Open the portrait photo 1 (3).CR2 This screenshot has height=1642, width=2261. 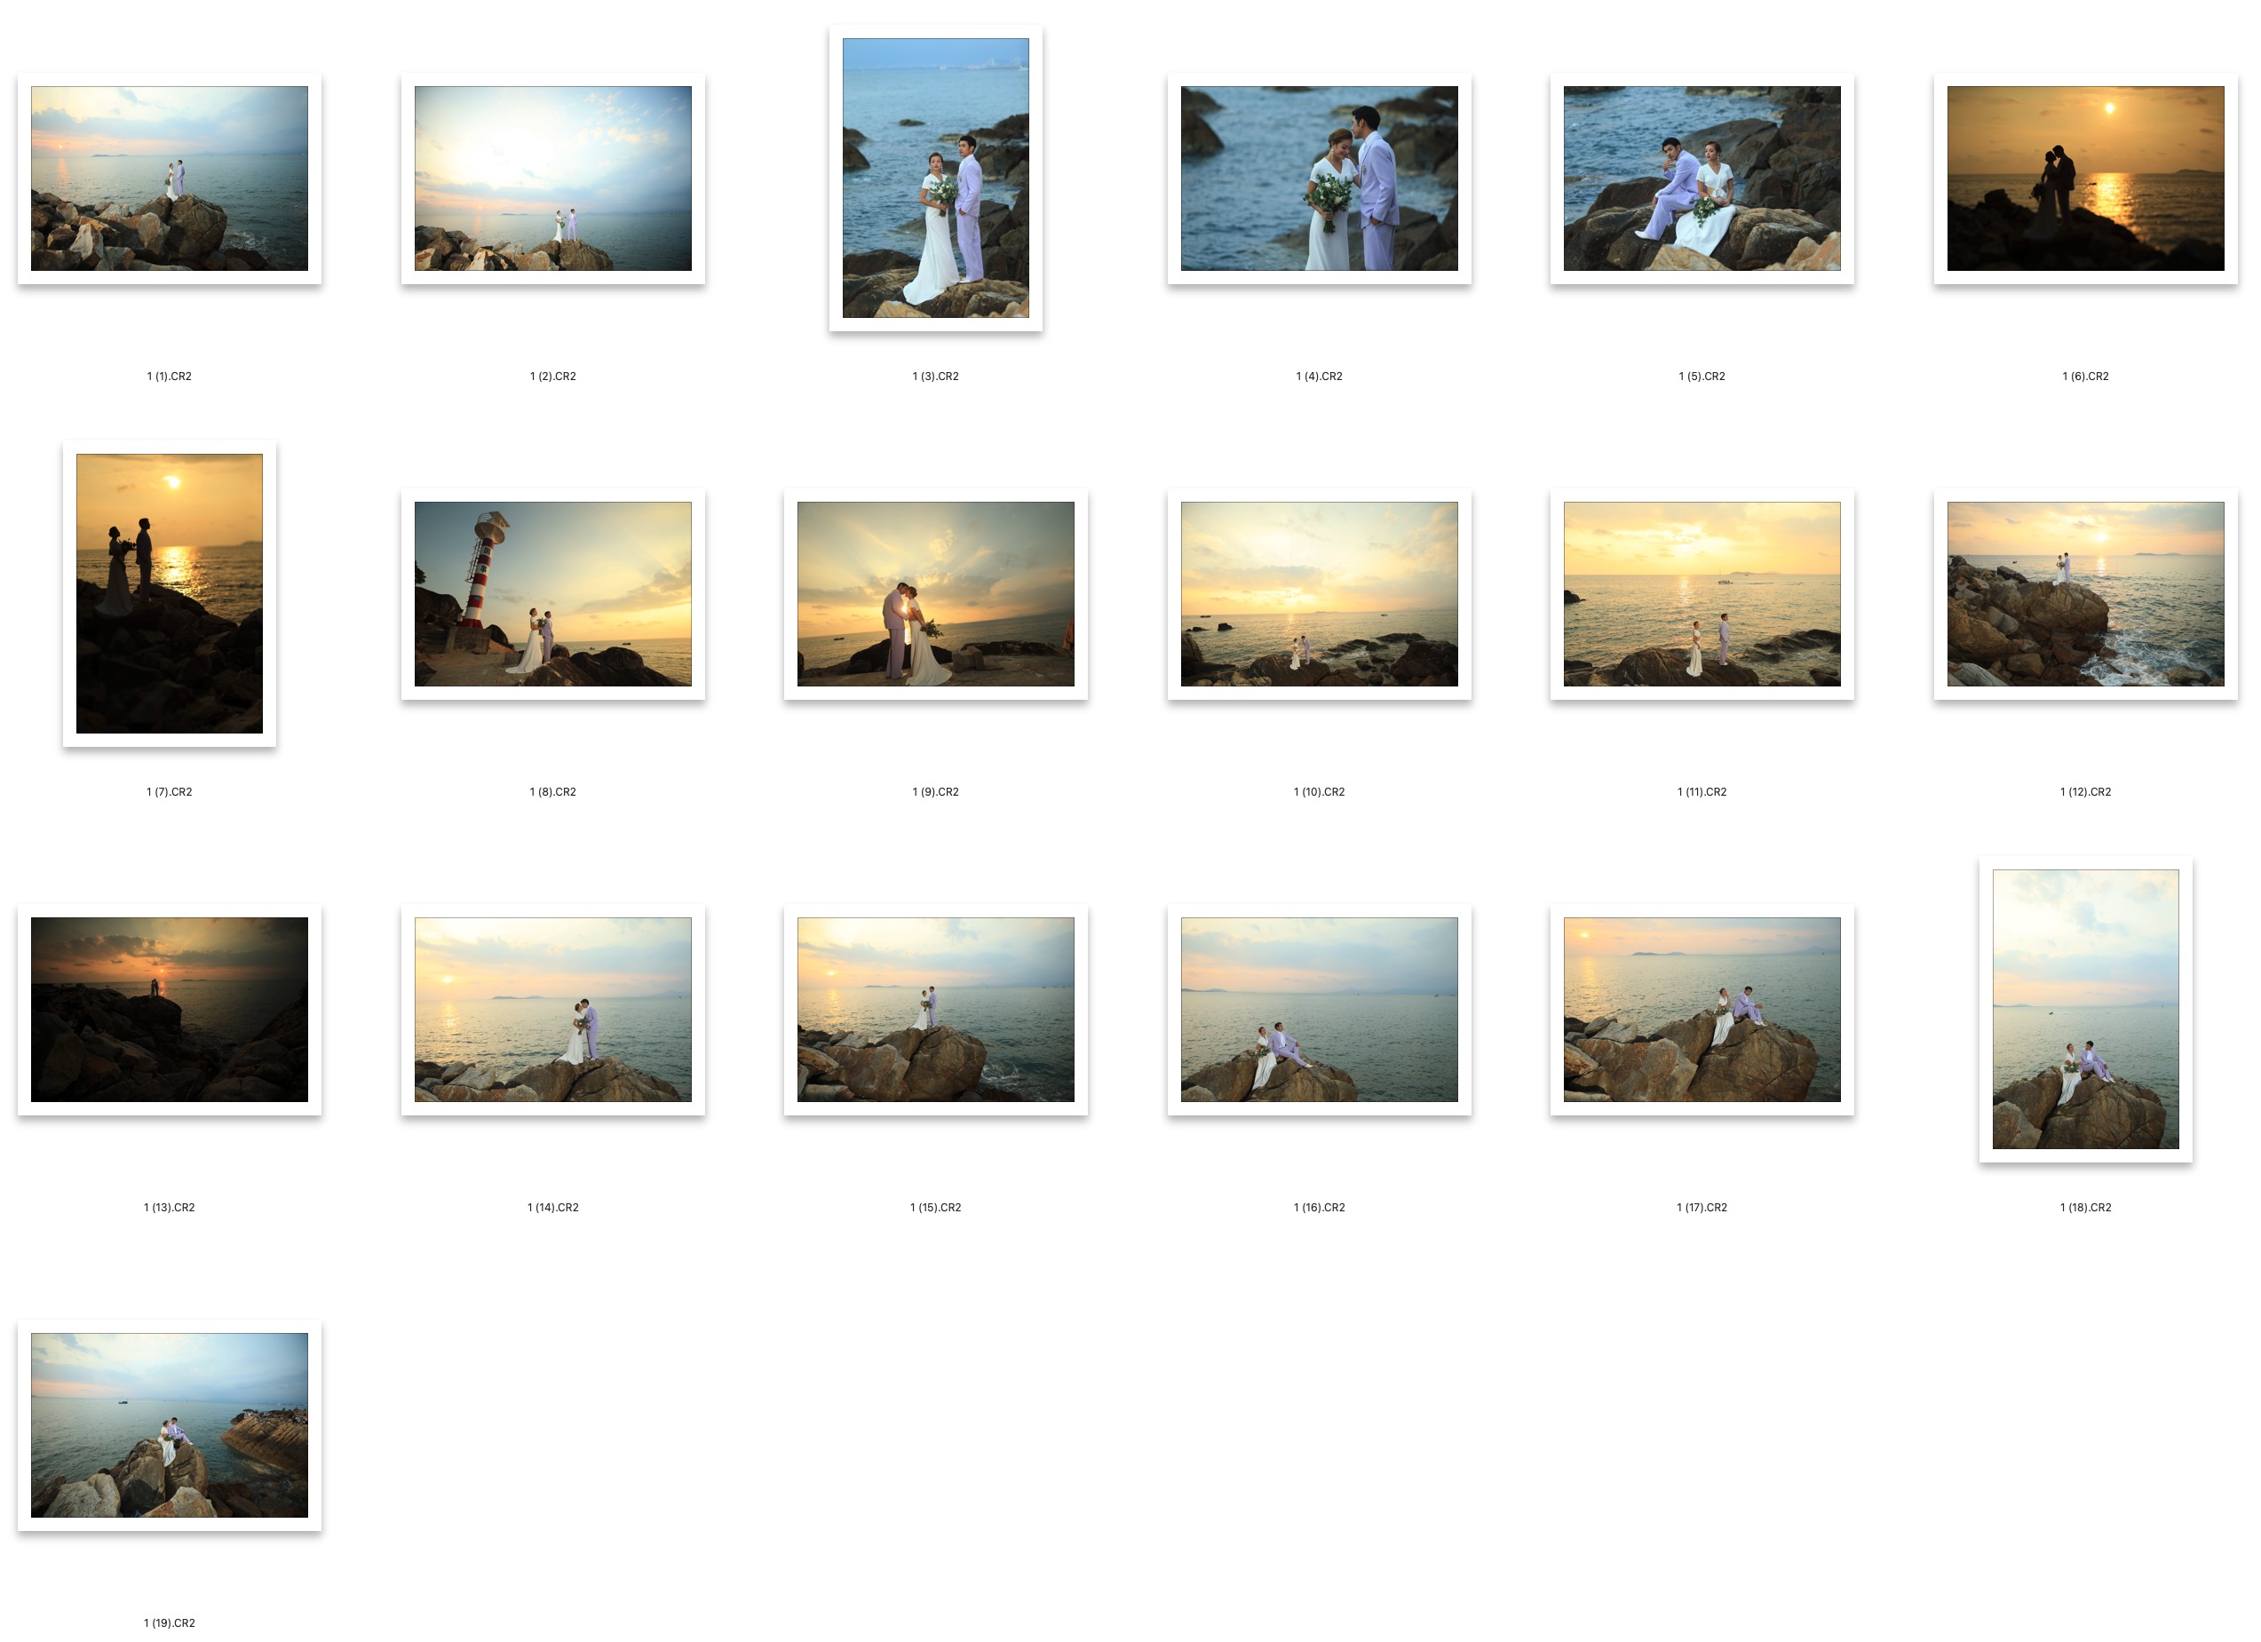pyautogui.click(x=935, y=179)
